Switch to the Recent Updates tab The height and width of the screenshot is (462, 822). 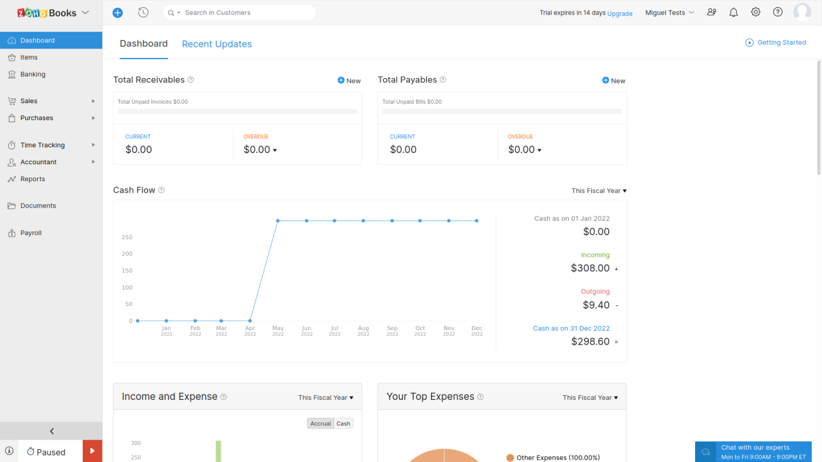tap(217, 44)
